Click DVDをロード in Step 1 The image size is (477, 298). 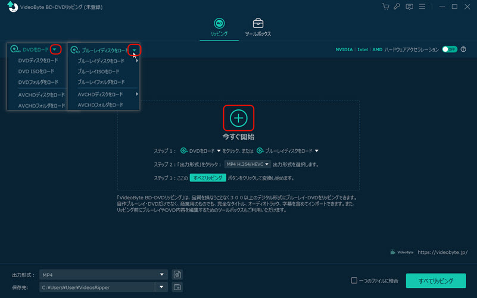click(x=198, y=150)
